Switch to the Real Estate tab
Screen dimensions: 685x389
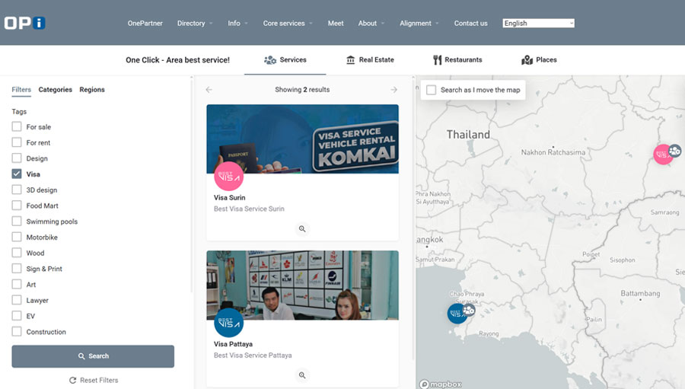370,59
